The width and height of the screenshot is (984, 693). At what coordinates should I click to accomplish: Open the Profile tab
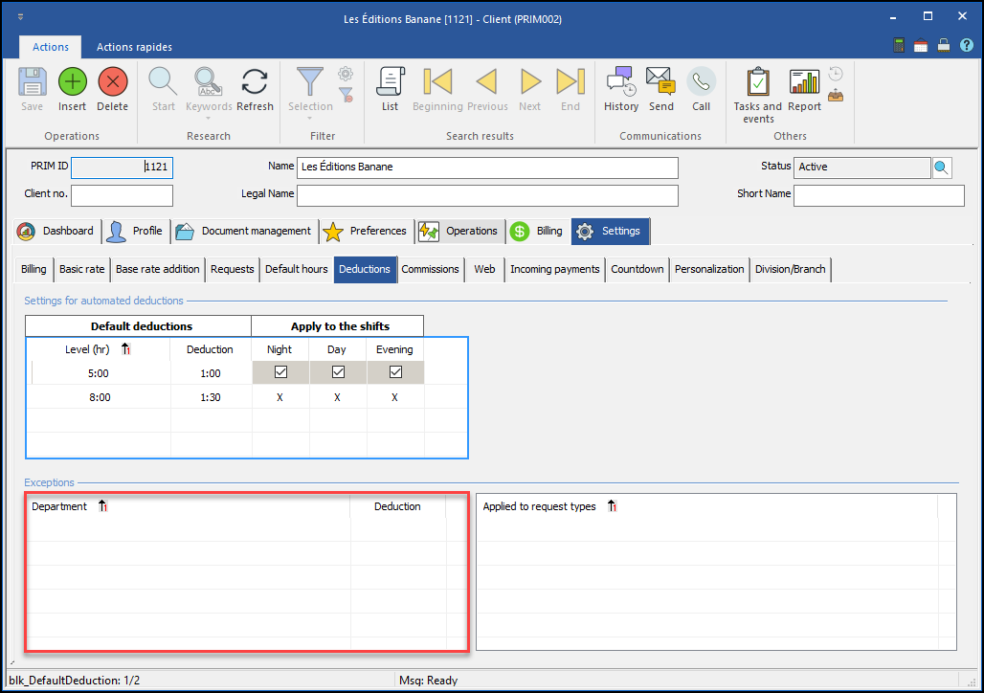(x=135, y=231)
